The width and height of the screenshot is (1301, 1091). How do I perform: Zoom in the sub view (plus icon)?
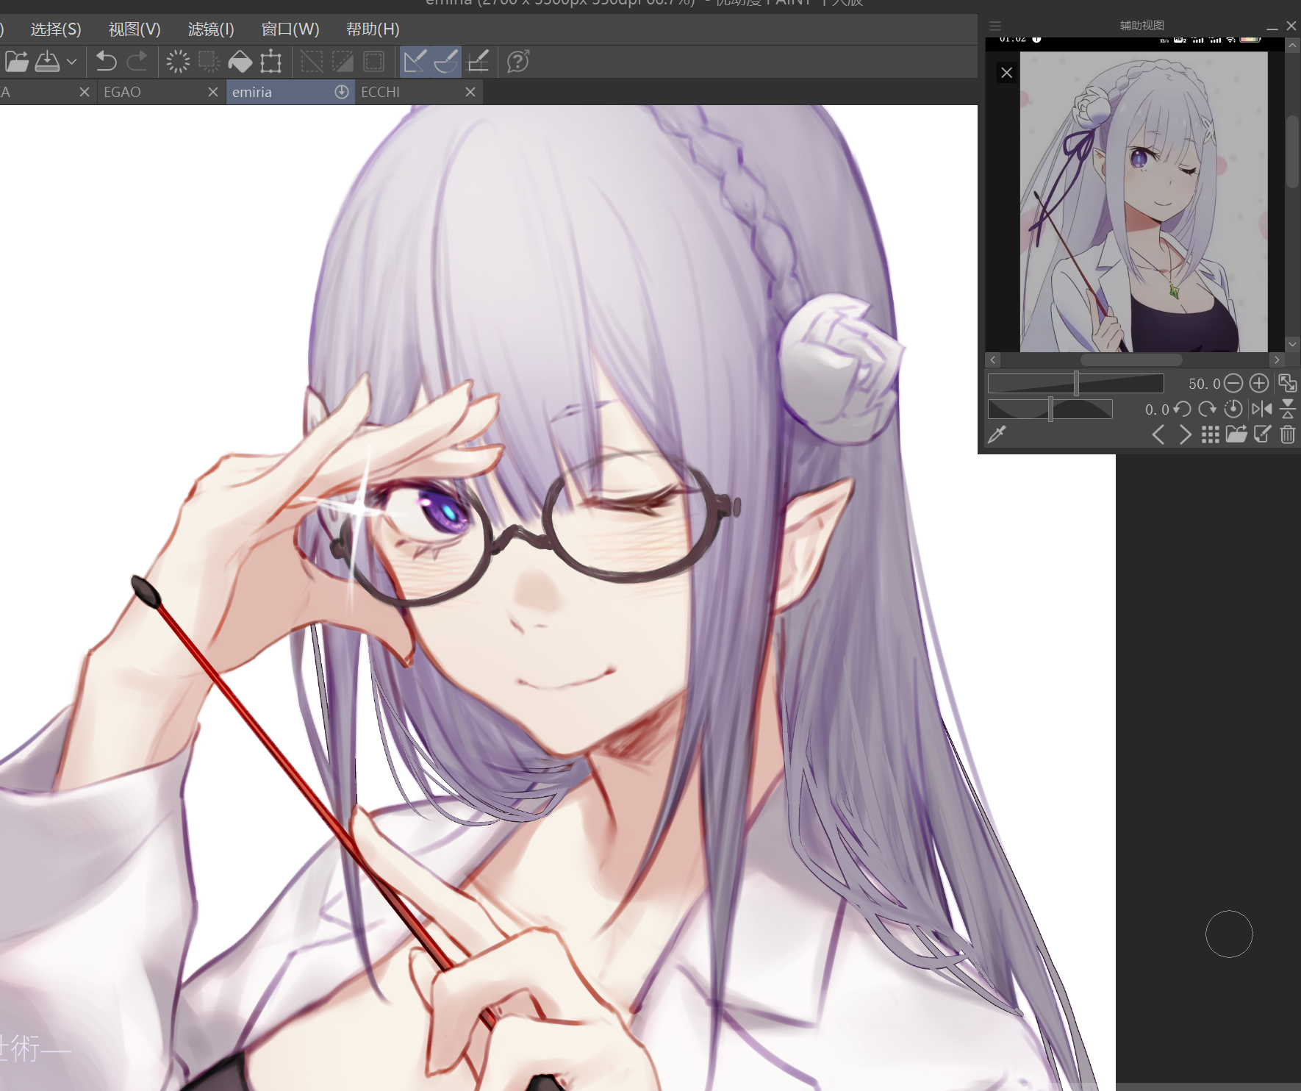(1259, 383)
